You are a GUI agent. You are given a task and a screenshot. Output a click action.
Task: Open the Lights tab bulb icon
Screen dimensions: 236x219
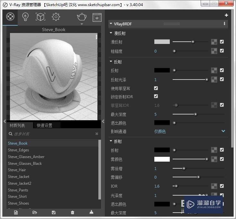(25, 17)
